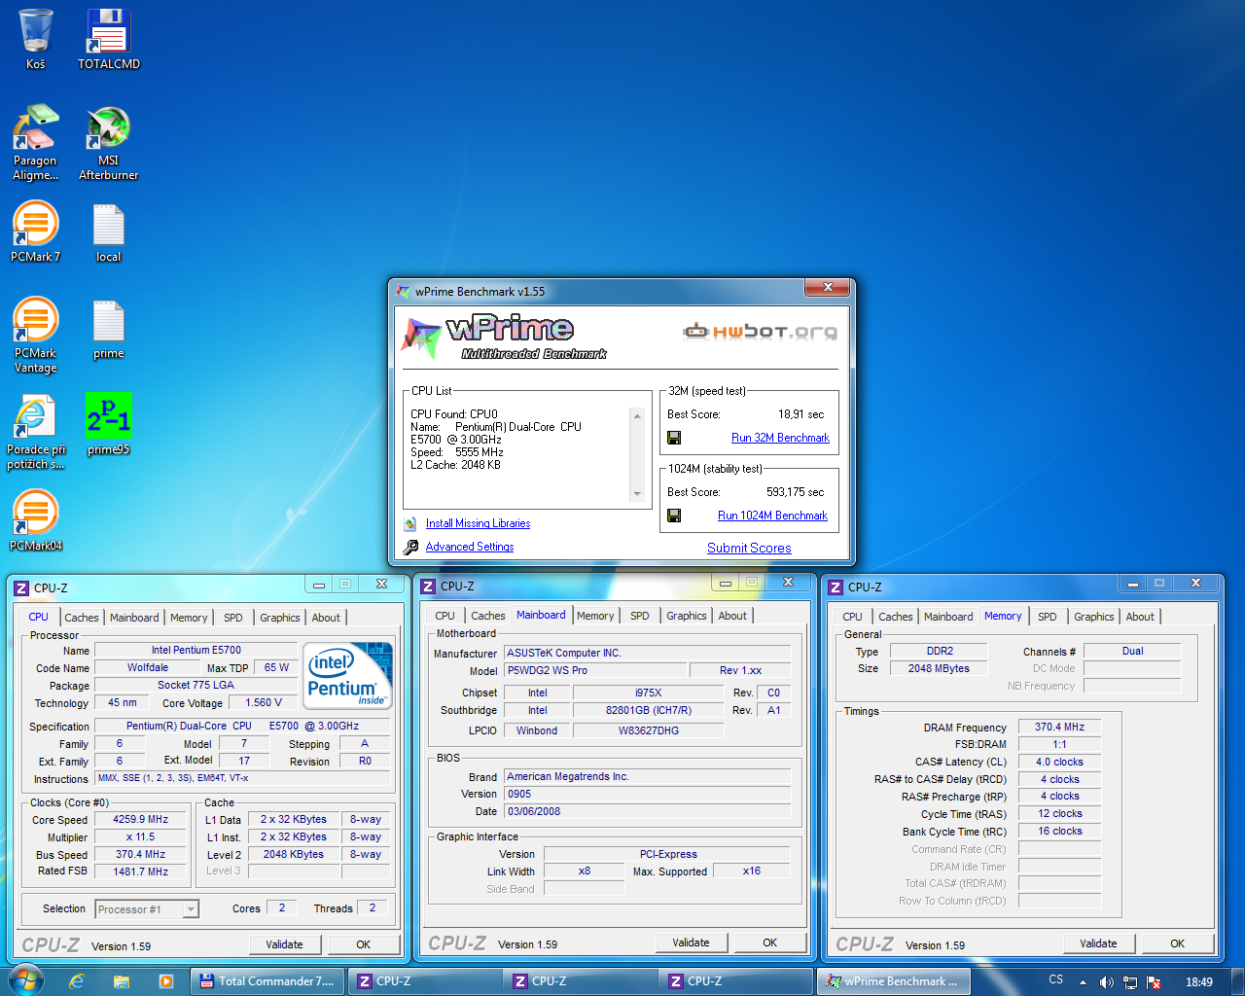
Task: Open Graphics tab in left CPU-Z window
Action: click(280, 618)
